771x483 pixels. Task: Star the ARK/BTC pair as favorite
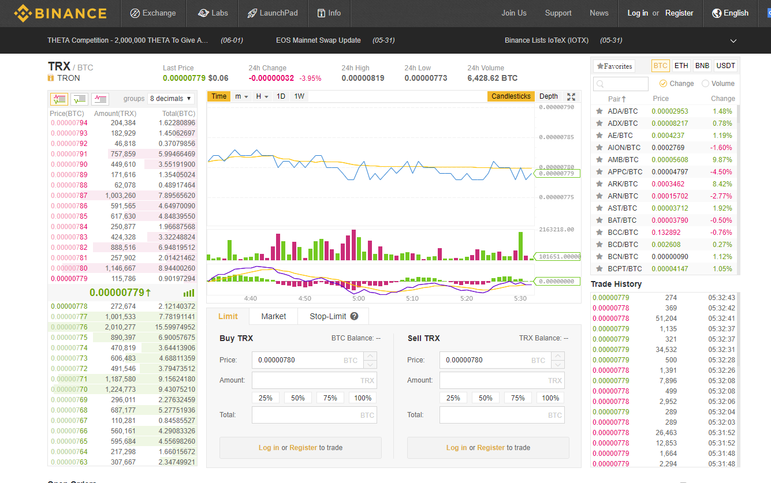coord(599,184)
